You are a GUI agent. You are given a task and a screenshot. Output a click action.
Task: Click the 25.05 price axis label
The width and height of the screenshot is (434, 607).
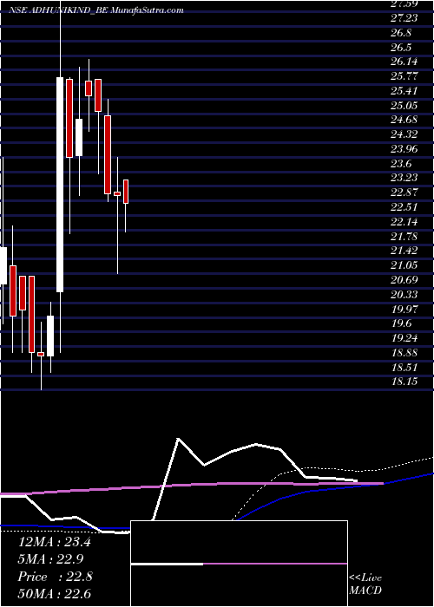404,105
